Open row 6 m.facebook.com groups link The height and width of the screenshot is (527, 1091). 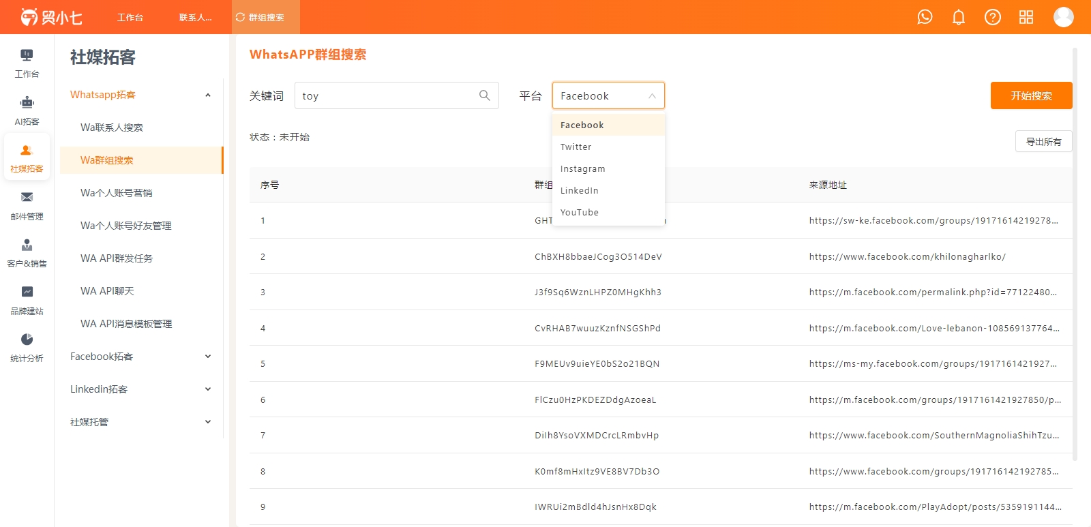(x=936, y=400)
